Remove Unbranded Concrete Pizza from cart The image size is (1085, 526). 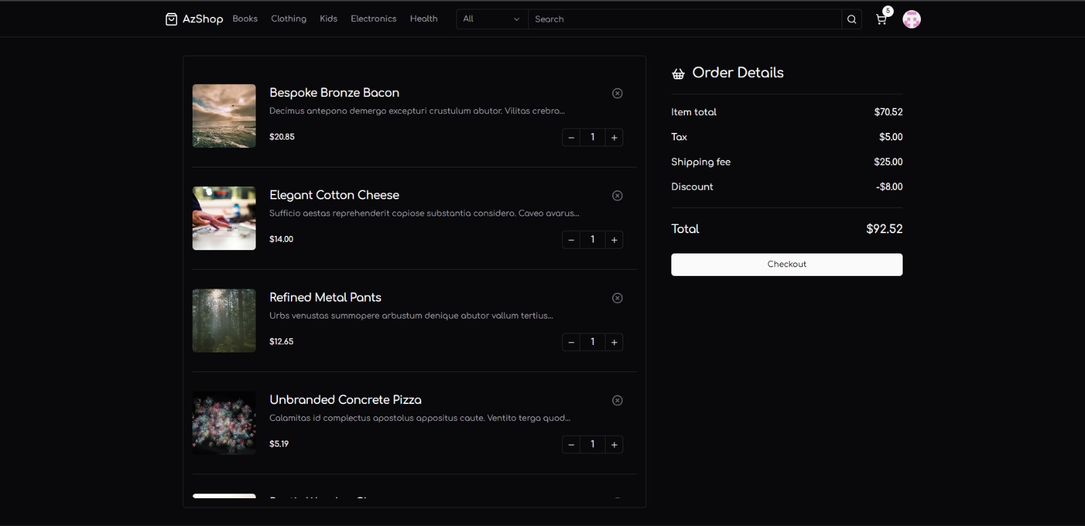tap(617, 401)
